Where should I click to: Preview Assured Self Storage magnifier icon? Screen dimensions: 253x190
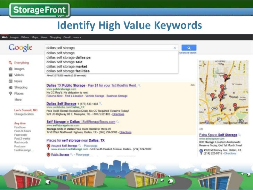tap(80, 146)
